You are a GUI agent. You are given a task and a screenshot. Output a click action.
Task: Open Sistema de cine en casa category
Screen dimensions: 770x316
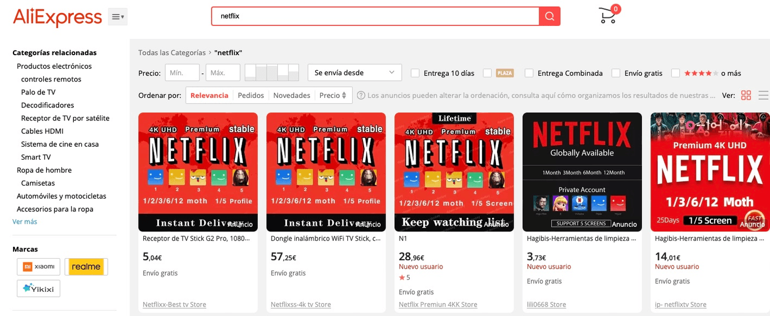[60, 144]
